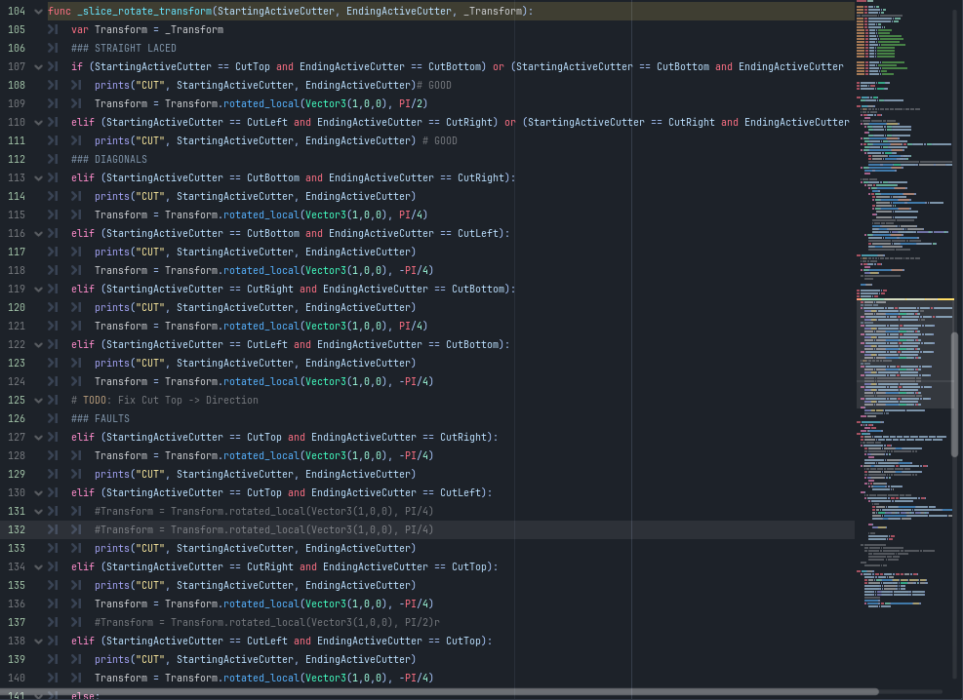Fold the elif block on line 119
Viewport: 963px width, 700px height.
coord(38,289)
